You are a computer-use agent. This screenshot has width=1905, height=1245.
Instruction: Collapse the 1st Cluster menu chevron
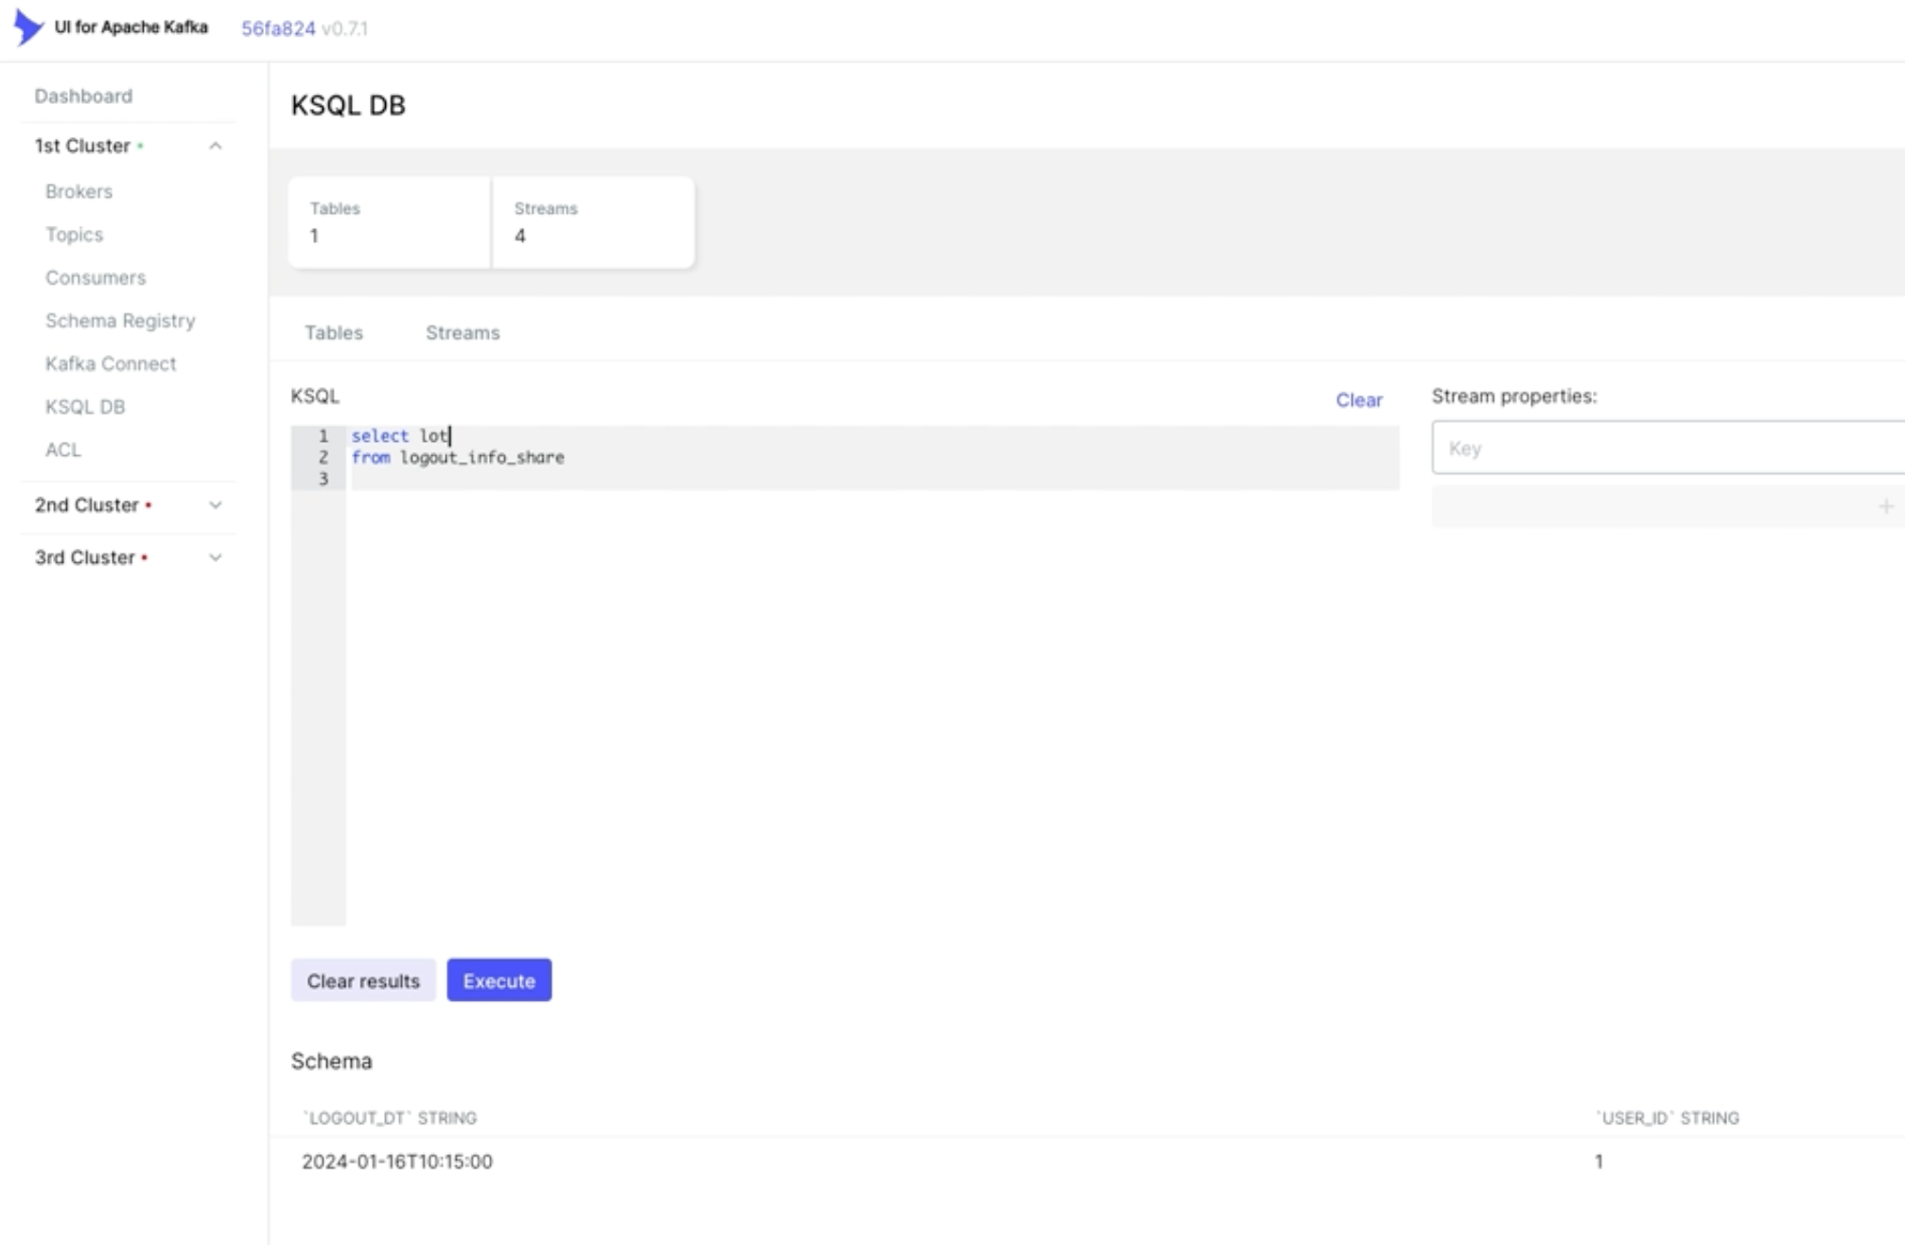tap(216, 146)
